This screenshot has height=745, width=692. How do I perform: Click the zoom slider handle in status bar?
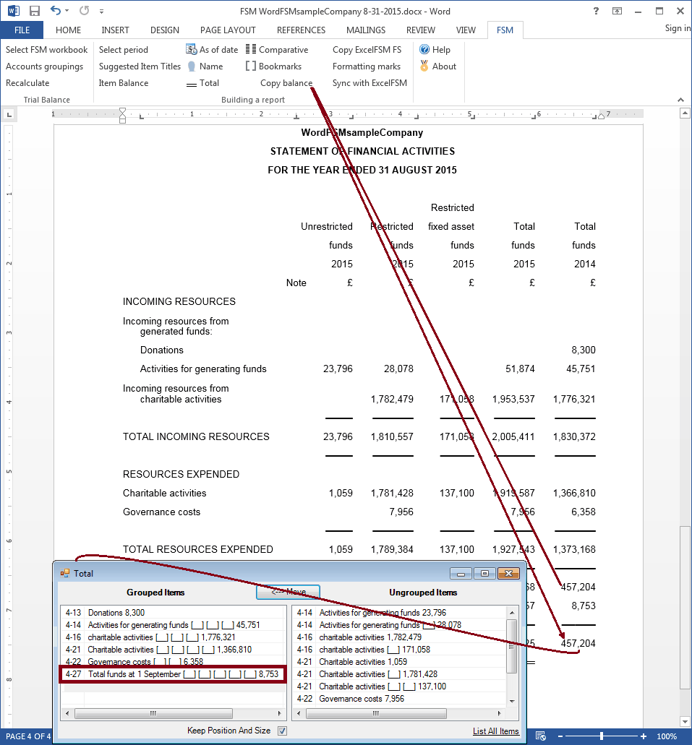pos(602,736)
